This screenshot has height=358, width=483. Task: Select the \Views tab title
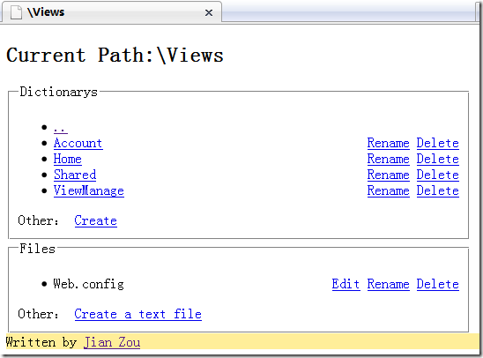(x=46, y=12)
